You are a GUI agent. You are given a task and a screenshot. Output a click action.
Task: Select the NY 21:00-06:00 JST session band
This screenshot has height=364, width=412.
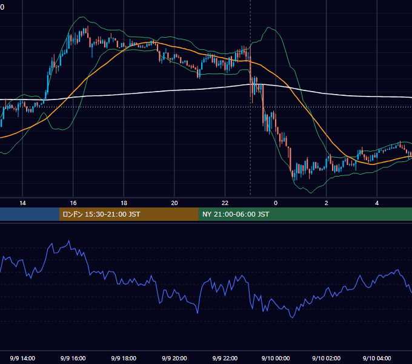coord(305,214)
